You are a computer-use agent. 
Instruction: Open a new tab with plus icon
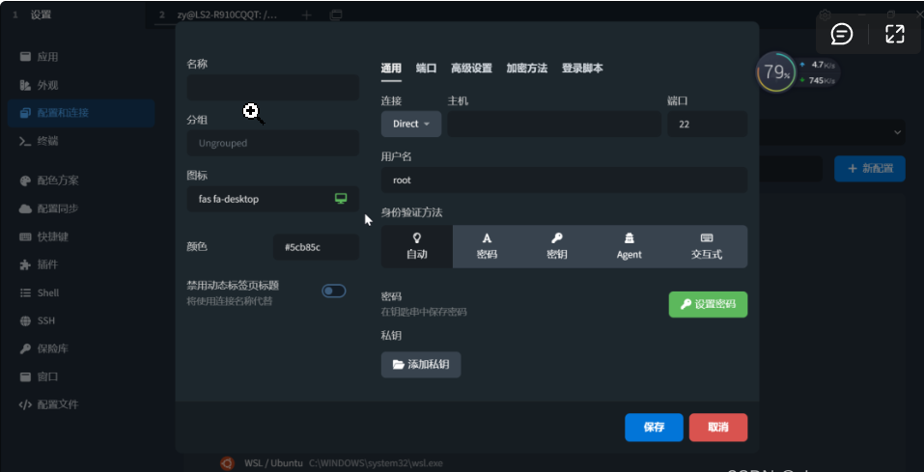306,14
